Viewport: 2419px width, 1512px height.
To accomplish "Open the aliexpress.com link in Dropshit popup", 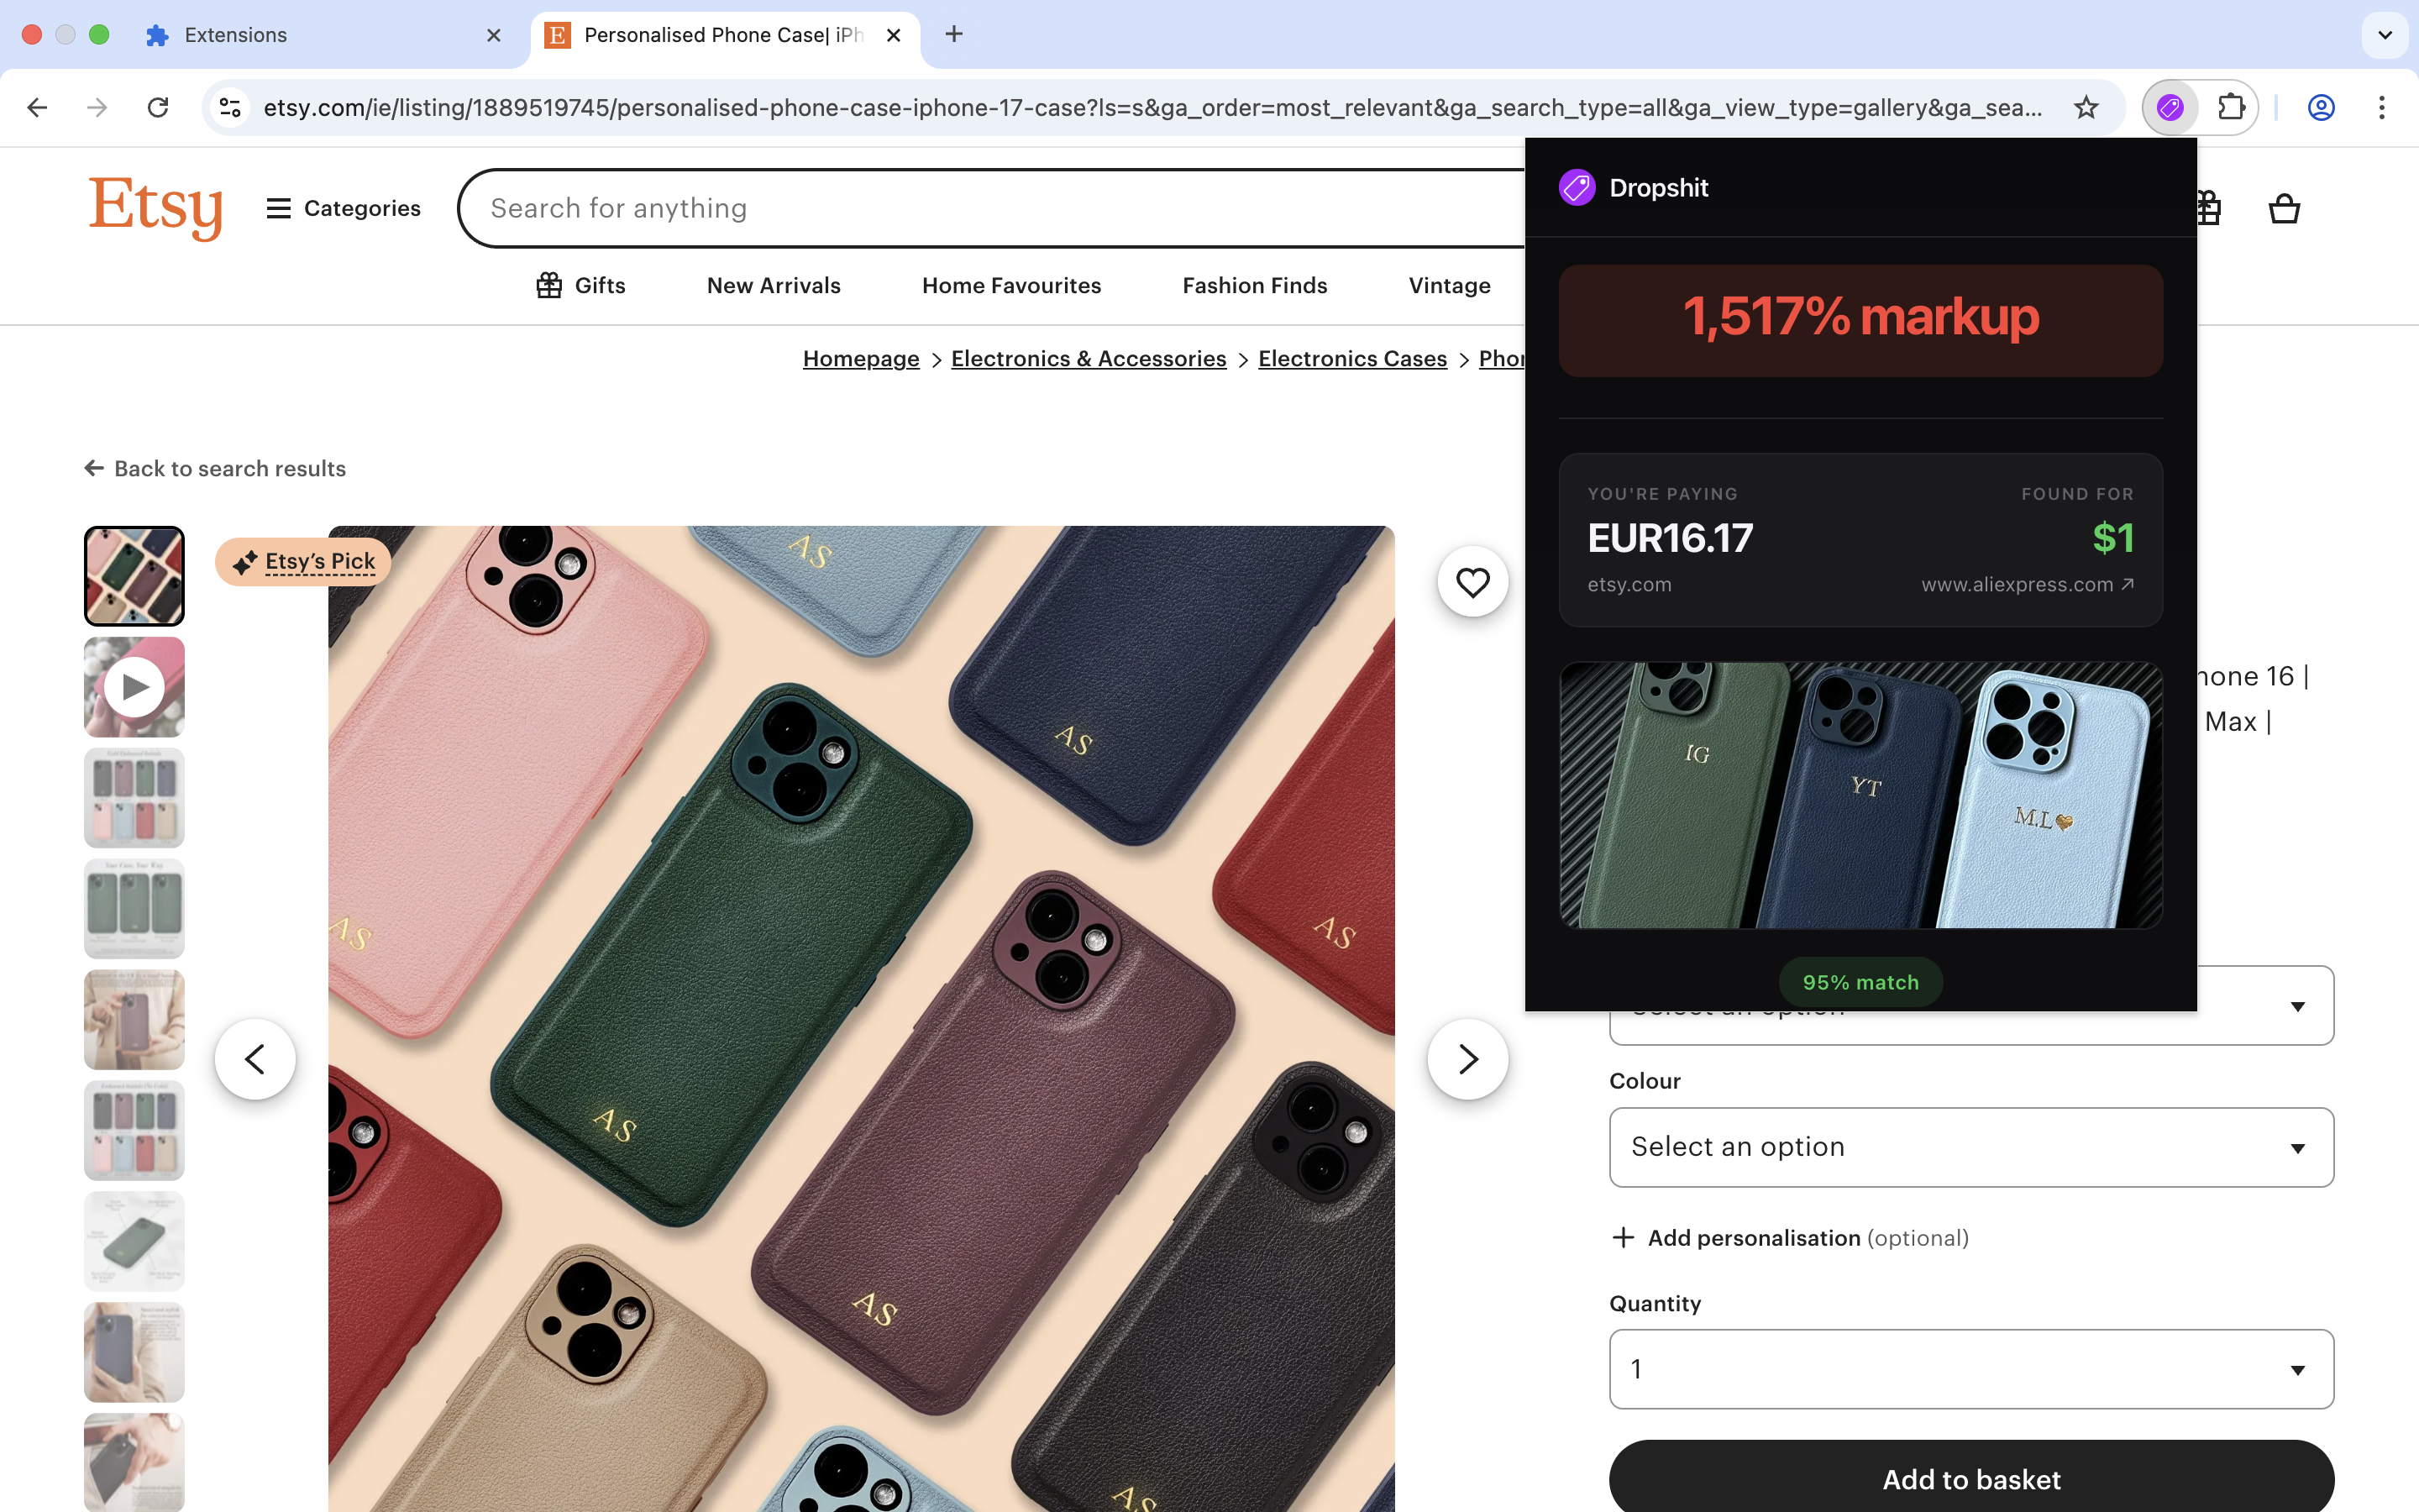I will (2026, 585).
